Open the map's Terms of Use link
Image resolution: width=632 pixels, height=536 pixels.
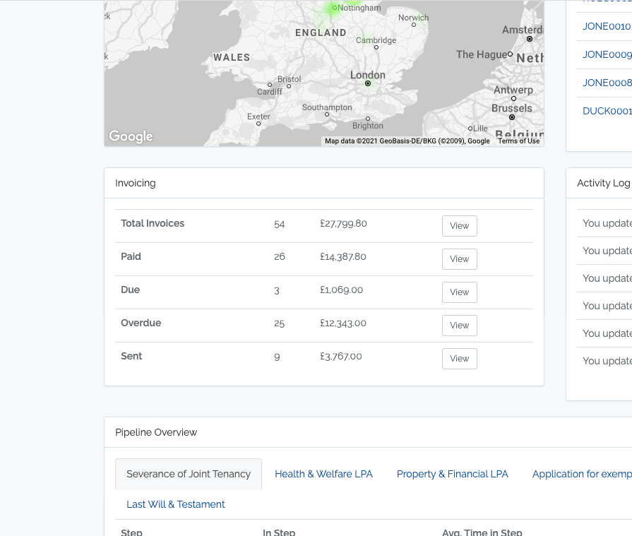point(518,141)
